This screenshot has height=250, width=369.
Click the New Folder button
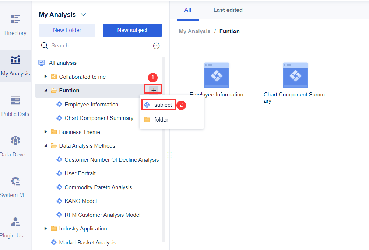pos(67,30)
